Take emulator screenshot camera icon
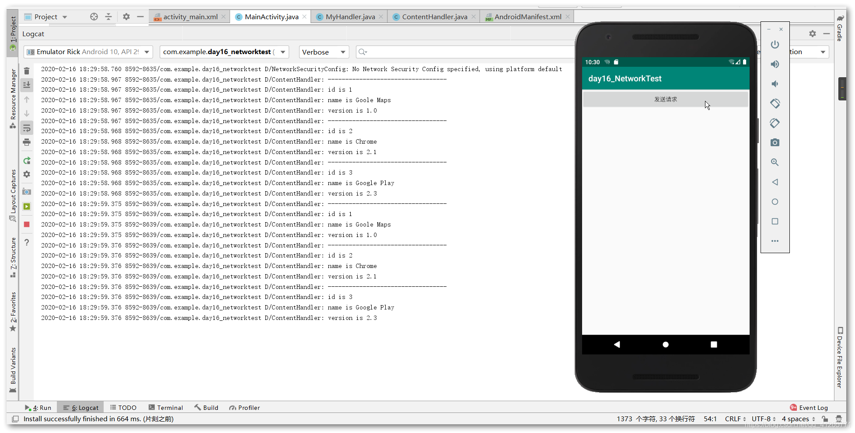The height and width of the screenshot is (433, 855). pyautogui.click(x=775, y=143)
